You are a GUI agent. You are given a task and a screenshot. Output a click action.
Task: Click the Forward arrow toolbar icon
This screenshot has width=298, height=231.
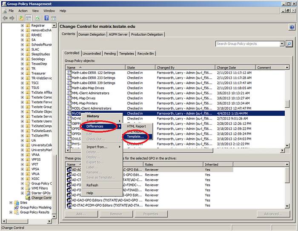12,18
